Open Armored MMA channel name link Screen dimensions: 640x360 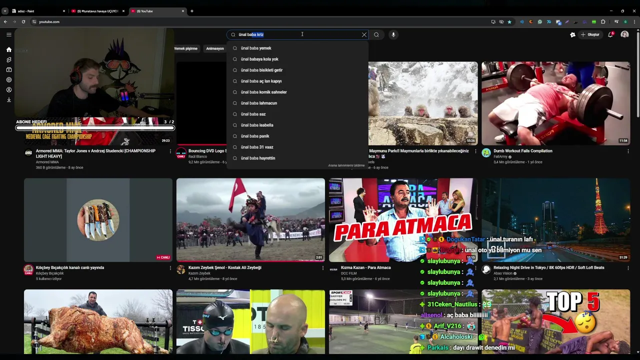point(47,162)
